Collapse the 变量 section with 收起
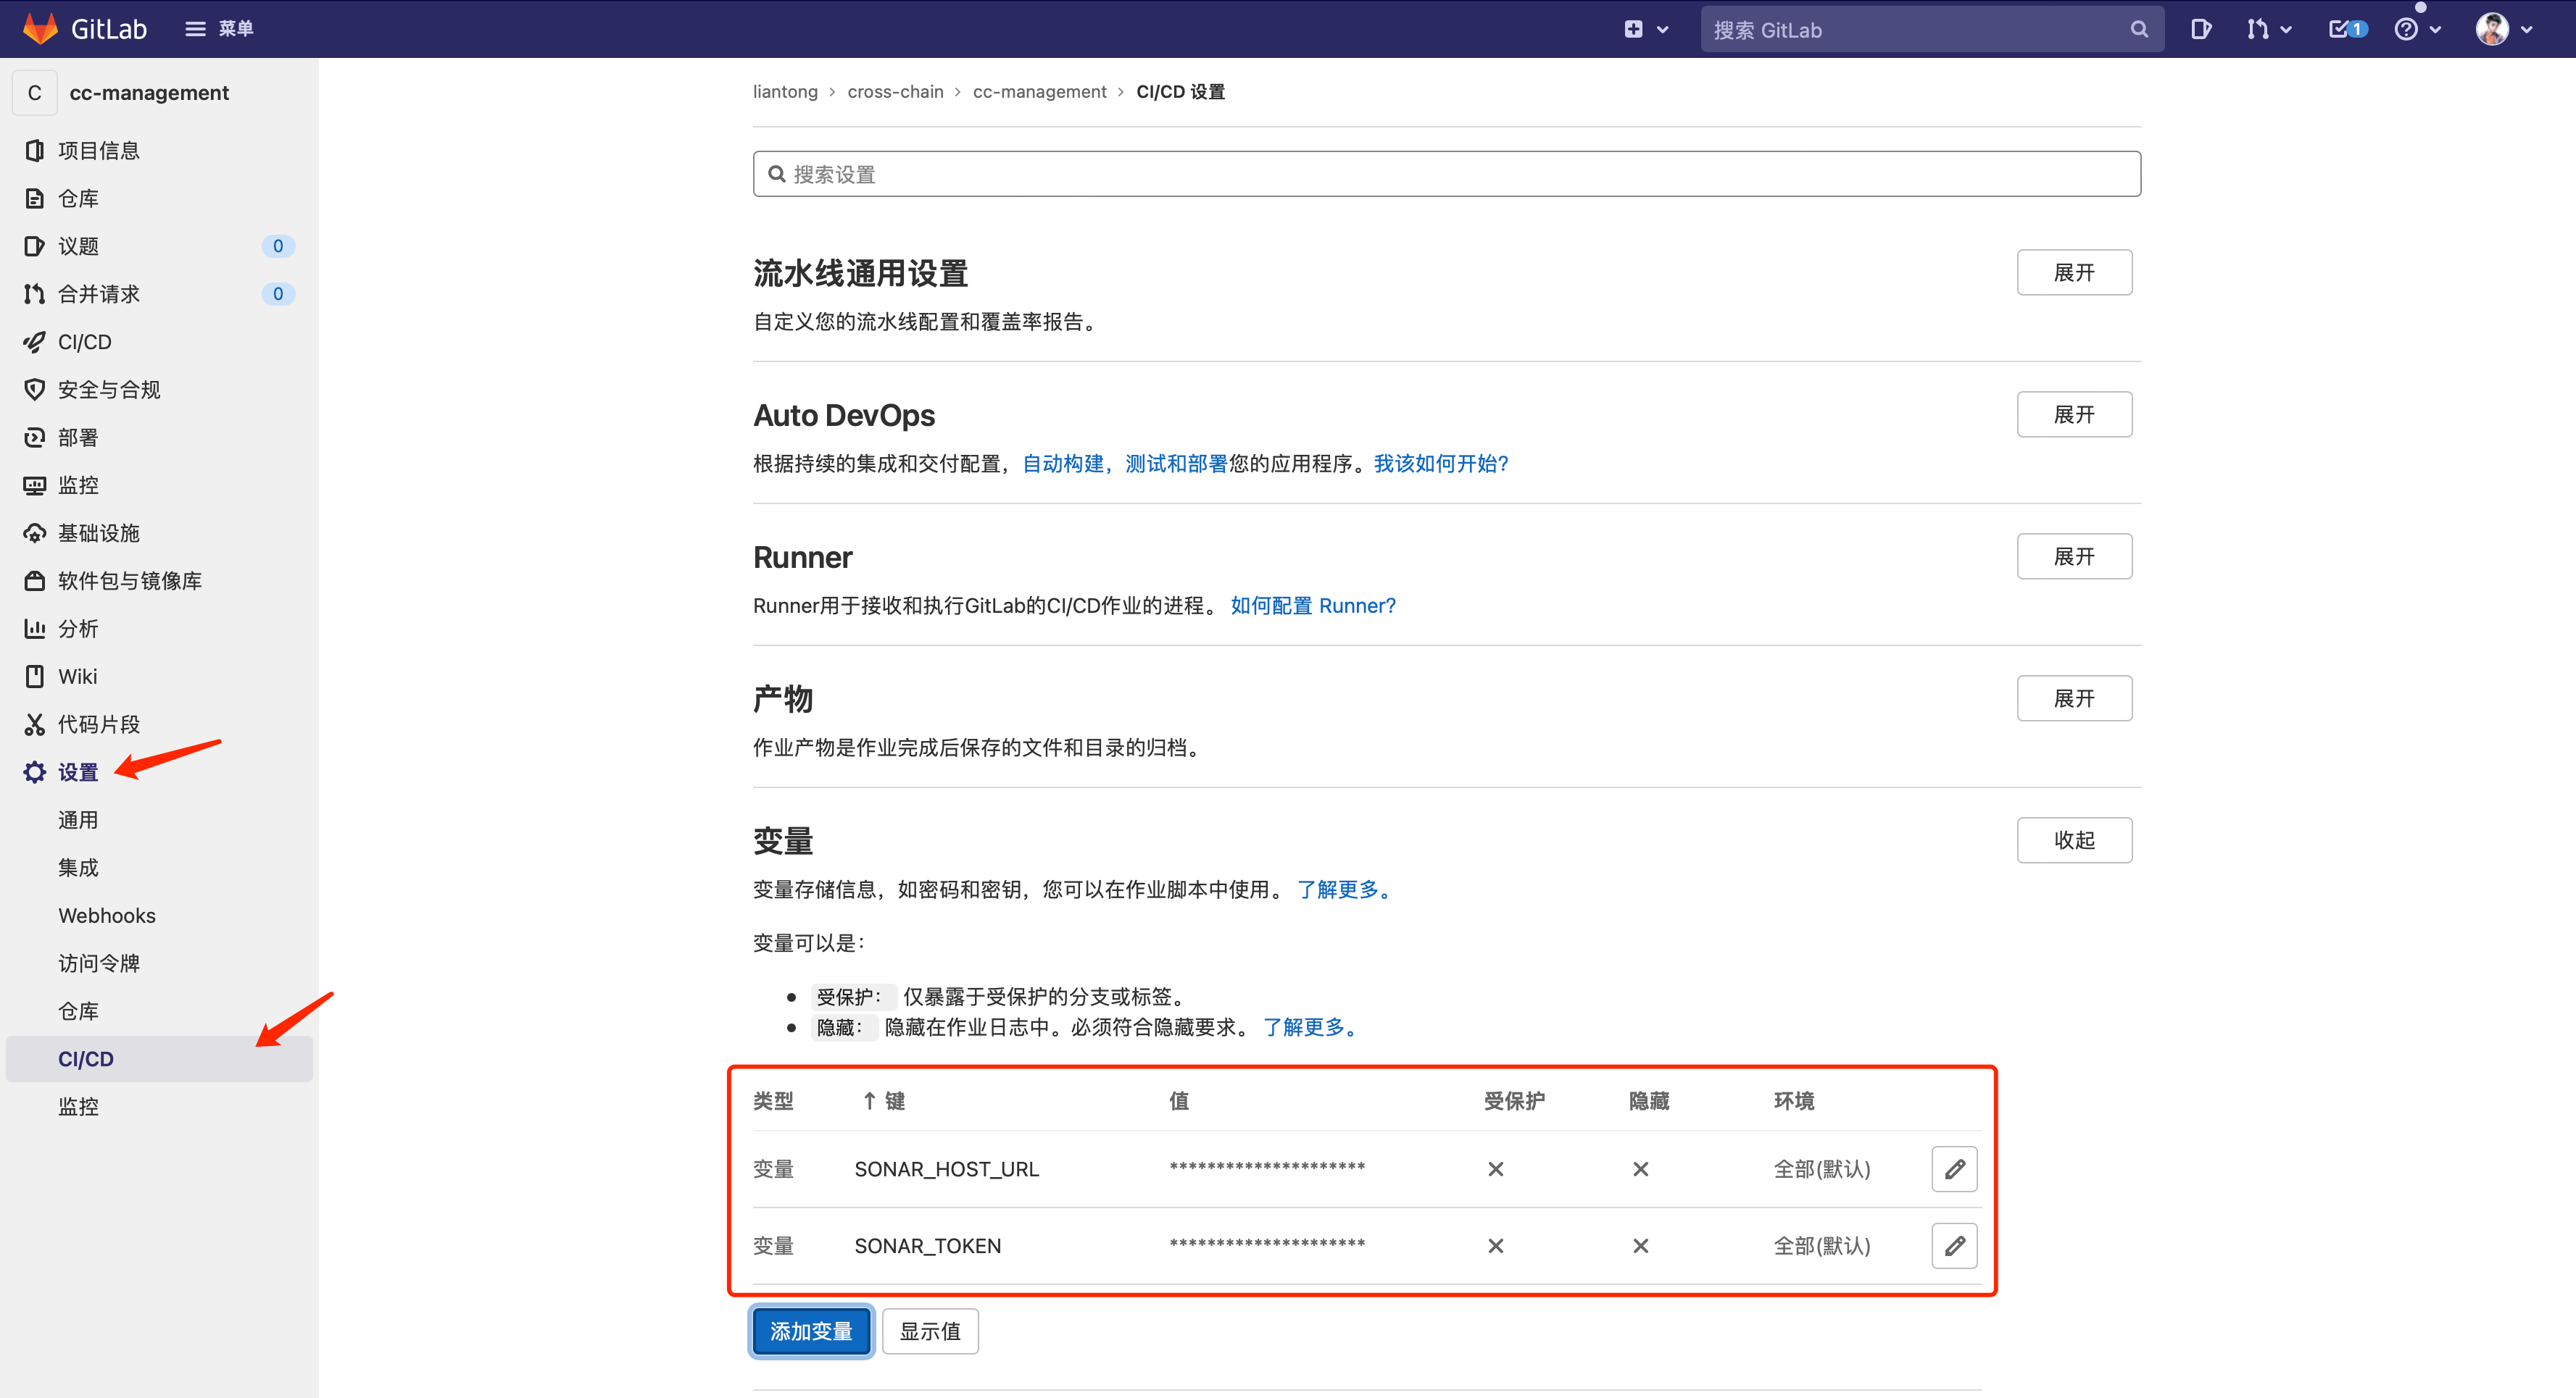2576x1398 pixels. (2073, 840)
